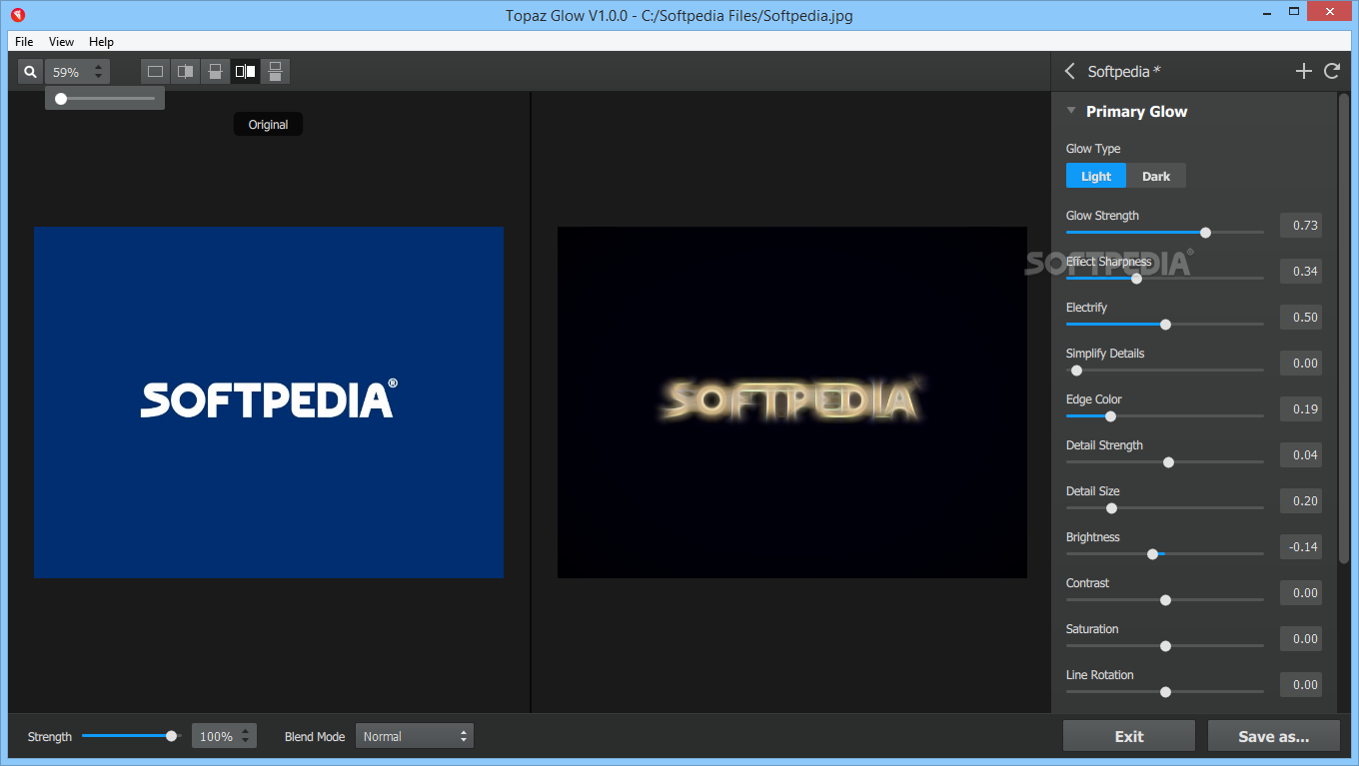Click the Original label above preview
Screen dimensions: 1359x766
(268, 125)
